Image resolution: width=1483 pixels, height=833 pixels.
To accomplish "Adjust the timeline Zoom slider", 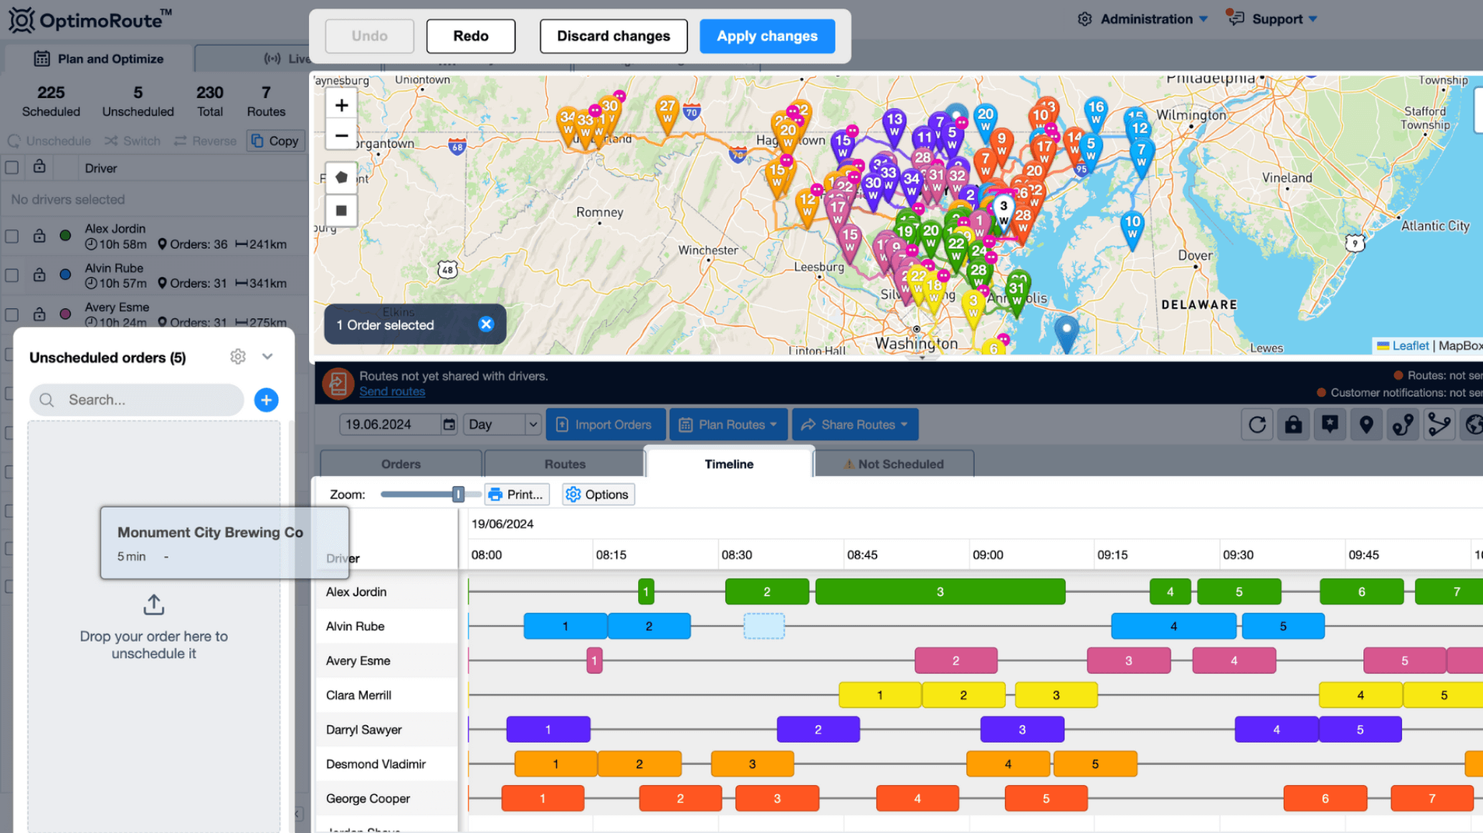I will tap(458, 494).
